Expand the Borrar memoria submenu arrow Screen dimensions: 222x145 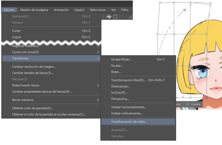pos(98,100)
